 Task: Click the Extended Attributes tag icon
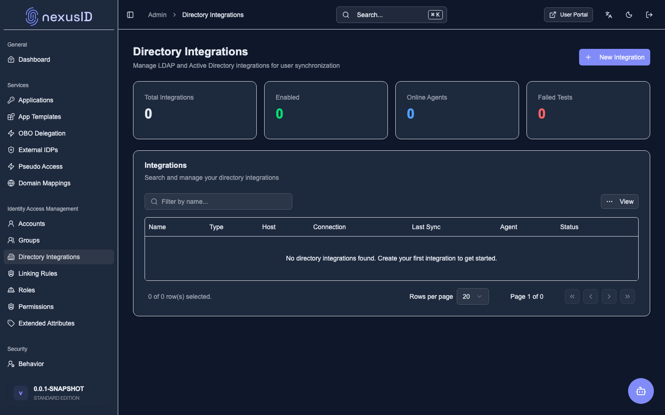pyautogui.click(x=11, y=323)
